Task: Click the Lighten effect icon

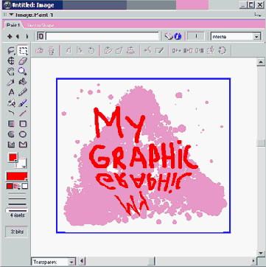Action: click(188, 51)
